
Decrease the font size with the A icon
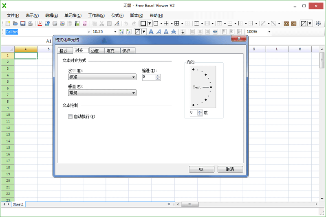click(x=129, y=32)
